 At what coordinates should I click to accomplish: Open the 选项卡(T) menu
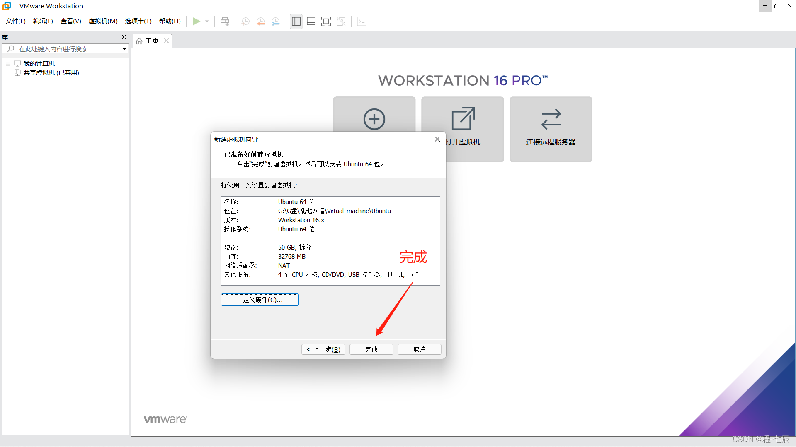[x=138, y=21]
